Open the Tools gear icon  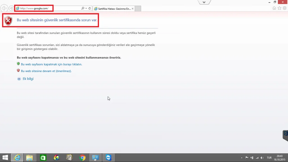(x=285, y=8)
